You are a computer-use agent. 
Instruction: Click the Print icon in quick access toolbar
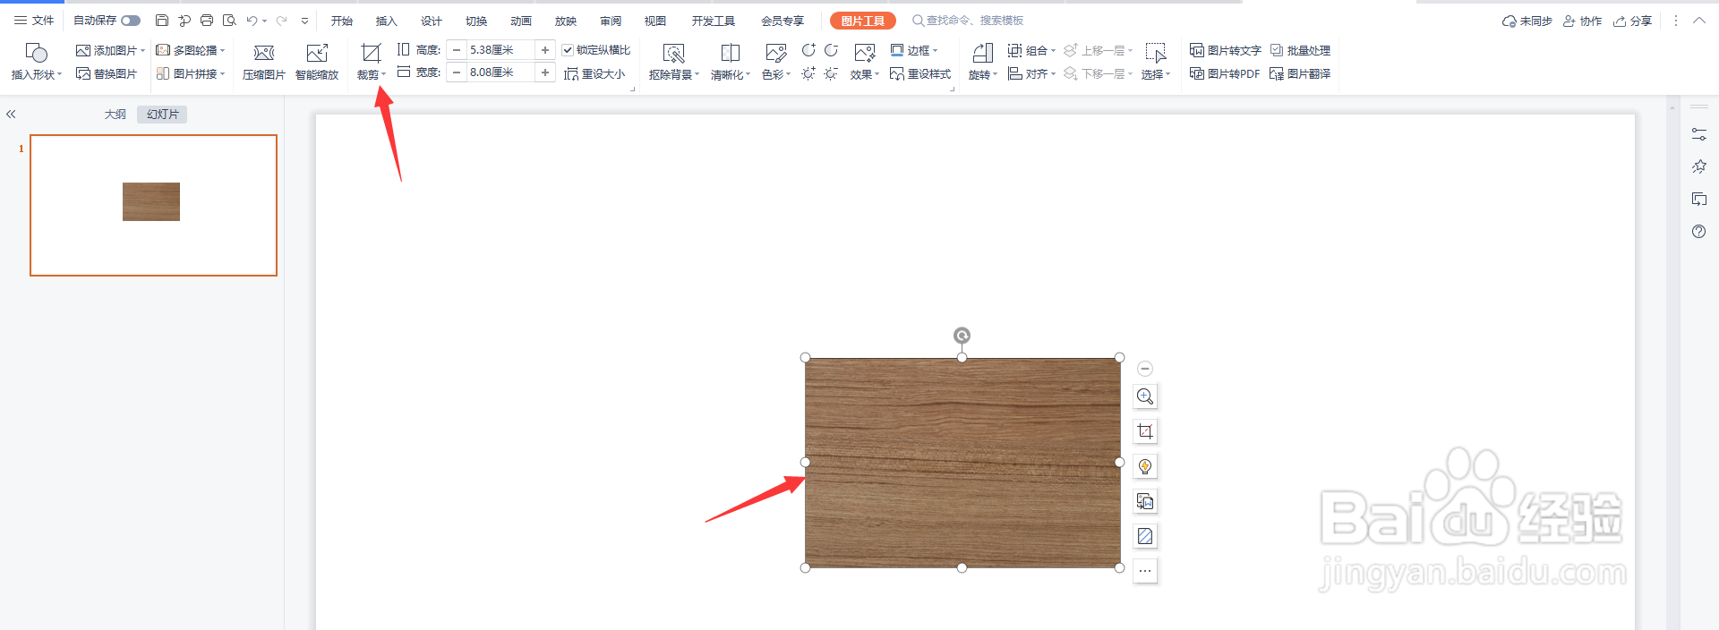tap(207, 21)
